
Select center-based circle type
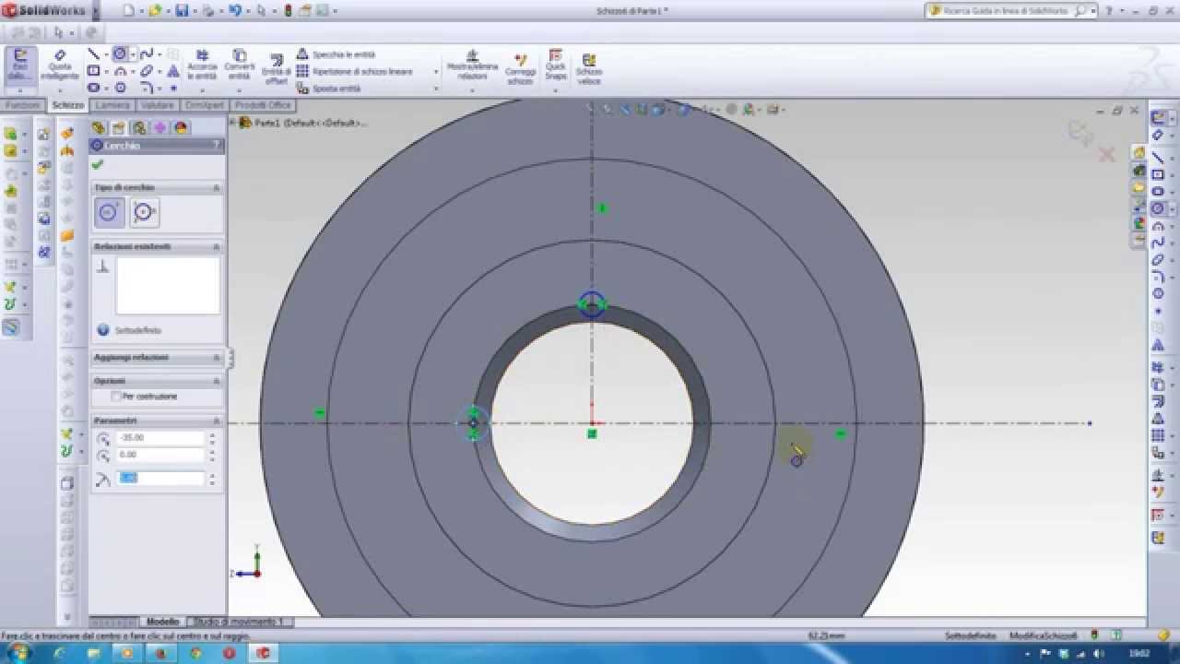pyautogui.click(x=109, y=213)
